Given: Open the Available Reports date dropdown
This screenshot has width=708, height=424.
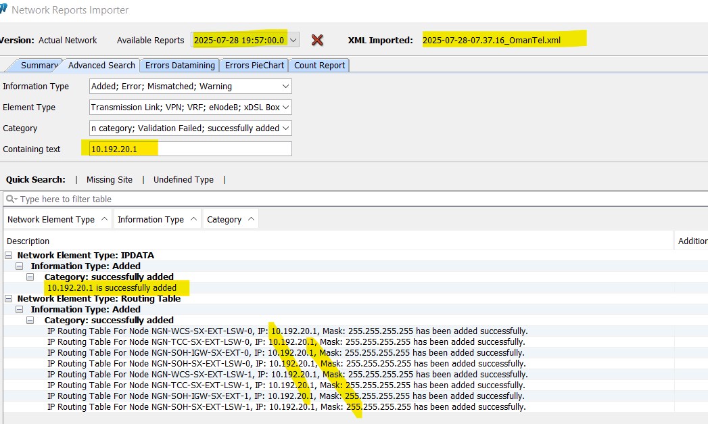Looking at the screenshot, I should tap(293, 40).
